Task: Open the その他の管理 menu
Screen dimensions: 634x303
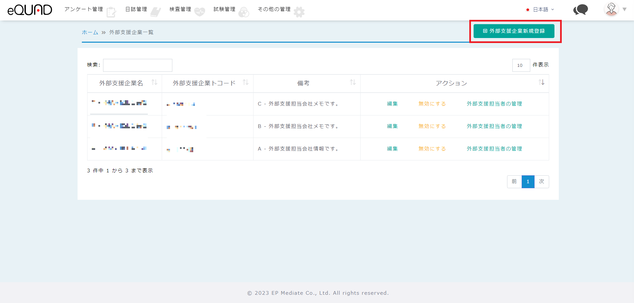Action: pyautogui.click(x=274, y=9)
